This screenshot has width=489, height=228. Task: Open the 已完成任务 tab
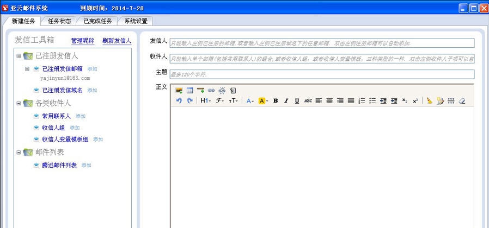[x=97, y=21]
